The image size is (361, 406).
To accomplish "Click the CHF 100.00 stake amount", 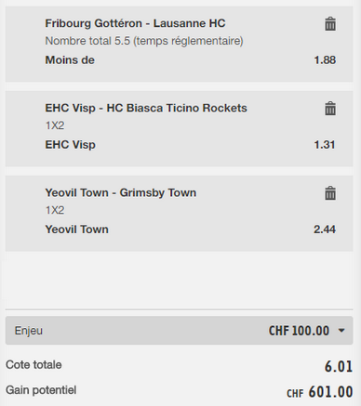I will pos(299,331).
